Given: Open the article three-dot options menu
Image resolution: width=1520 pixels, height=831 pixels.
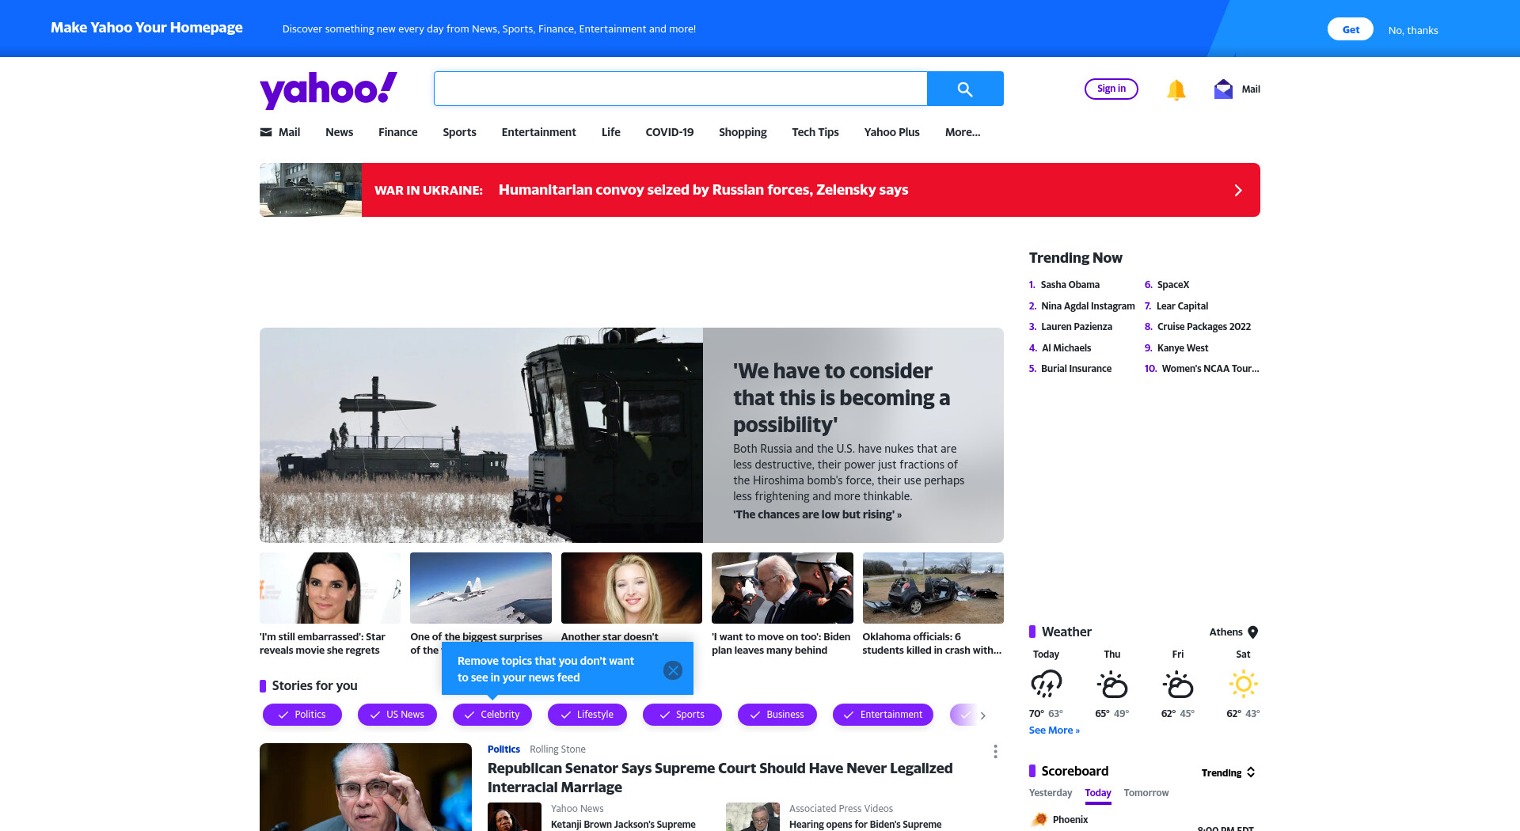Looking at the screenshot, I should [995, 751].
